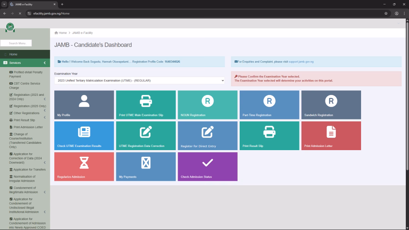Screen dimensions: 409x230
Task: Open UTME Registration Data Correction edit icon
Action: point(146,132)
